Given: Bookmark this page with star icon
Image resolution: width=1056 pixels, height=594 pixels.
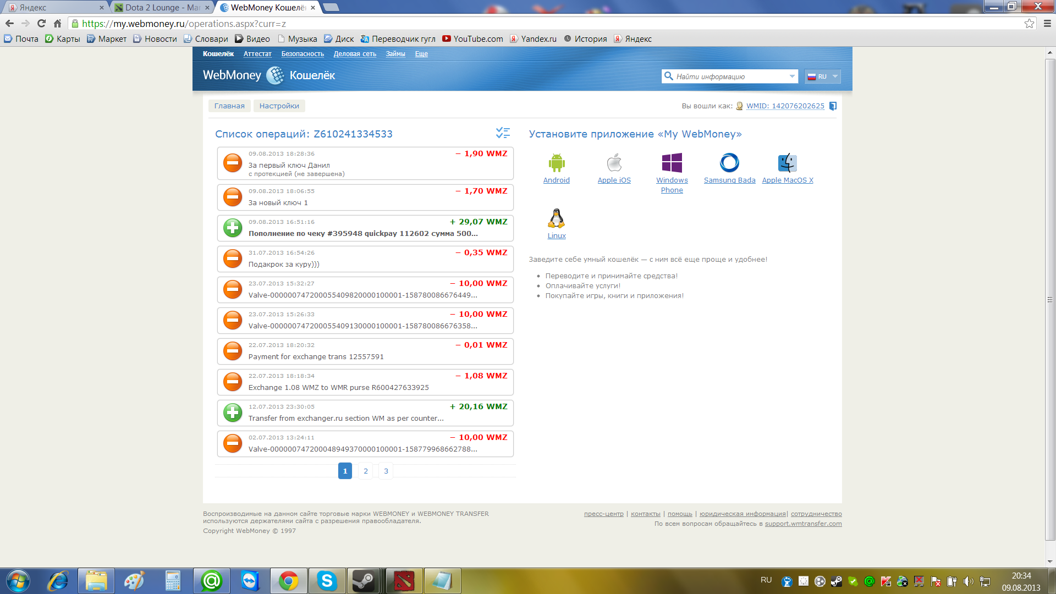Looking at the screenshot, I should 1029,24.
